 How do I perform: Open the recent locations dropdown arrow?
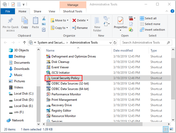point(19,43)
